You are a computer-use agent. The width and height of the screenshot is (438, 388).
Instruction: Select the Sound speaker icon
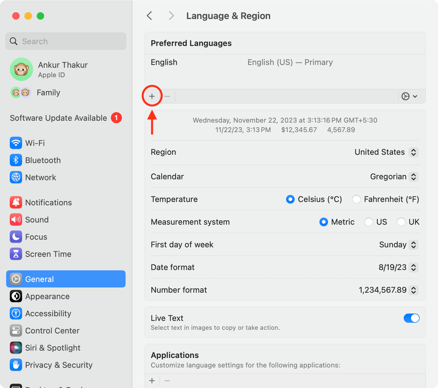16,219
